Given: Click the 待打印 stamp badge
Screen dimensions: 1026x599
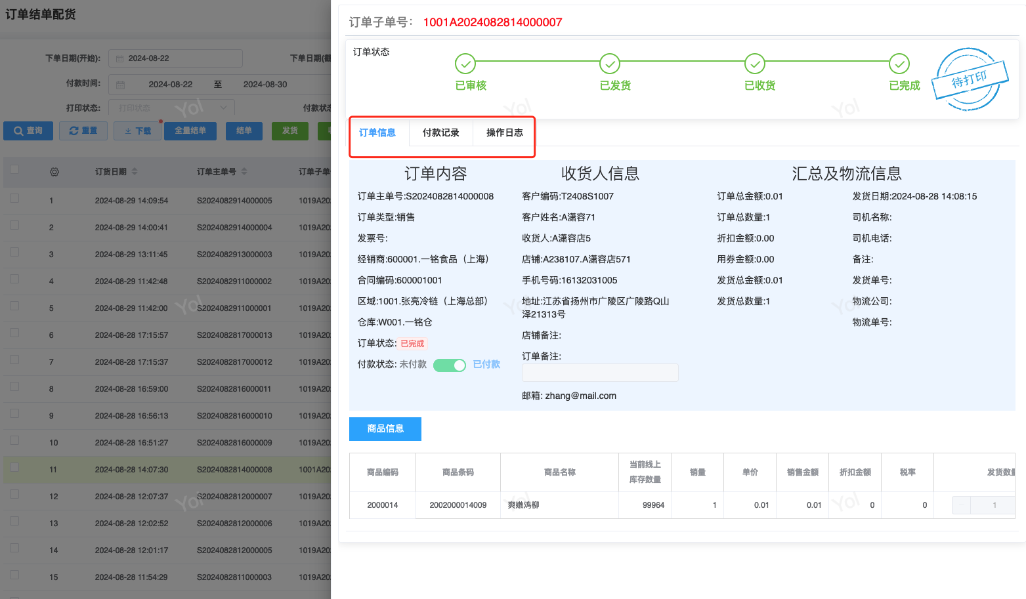Looking at the screenshot, I should pyautogui.click(x=969, y=79).
